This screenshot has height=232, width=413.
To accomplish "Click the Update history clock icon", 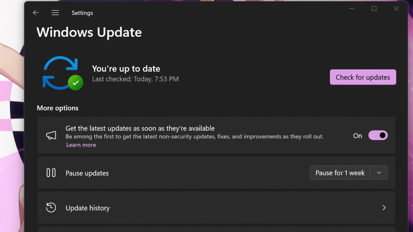I will (51, 208).
